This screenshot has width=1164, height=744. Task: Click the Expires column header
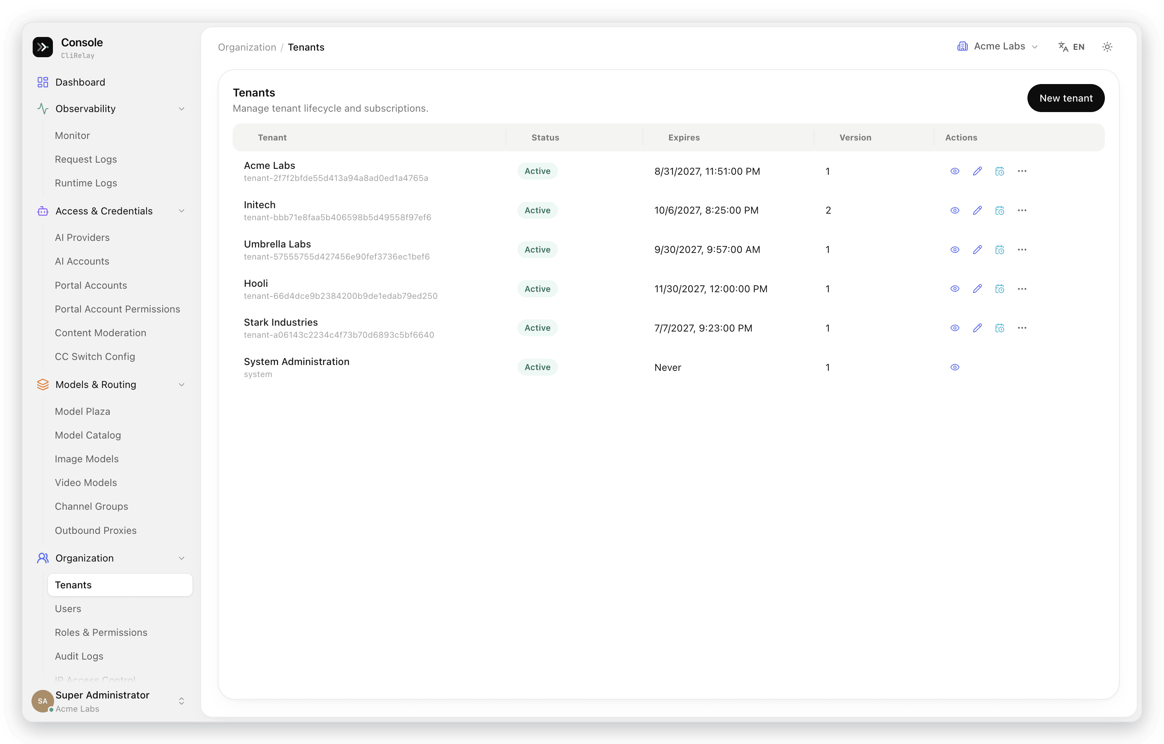click(x=684, y=137)
